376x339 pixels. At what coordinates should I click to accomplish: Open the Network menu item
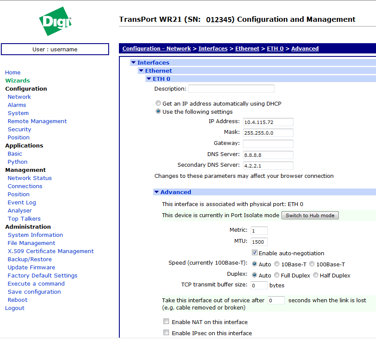click(19, 97)
